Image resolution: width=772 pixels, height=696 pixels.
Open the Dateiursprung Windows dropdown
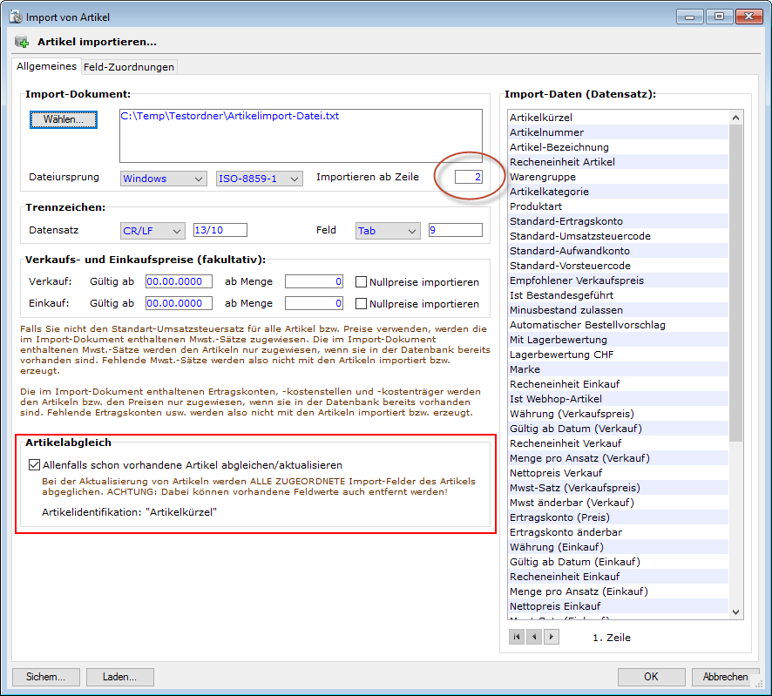[163, 178]
